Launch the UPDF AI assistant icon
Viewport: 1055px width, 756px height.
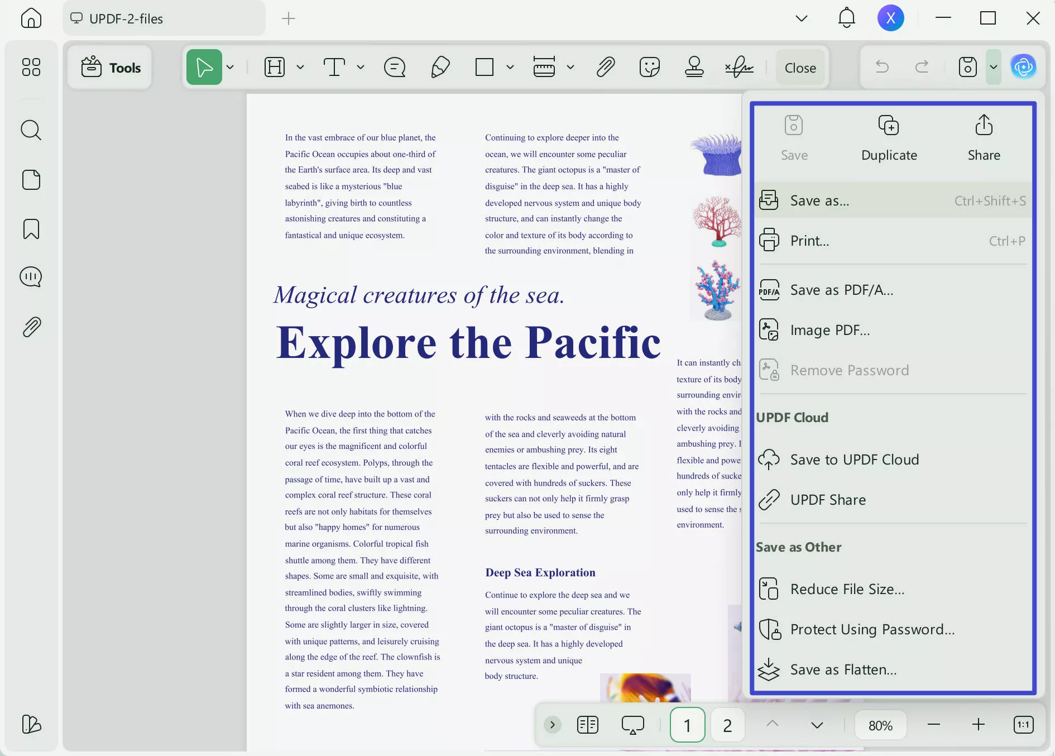point(1024,67)
